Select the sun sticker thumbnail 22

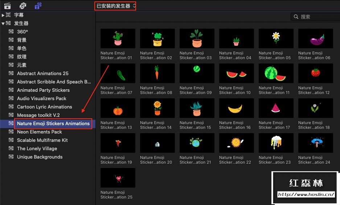(x=237, y=143)
